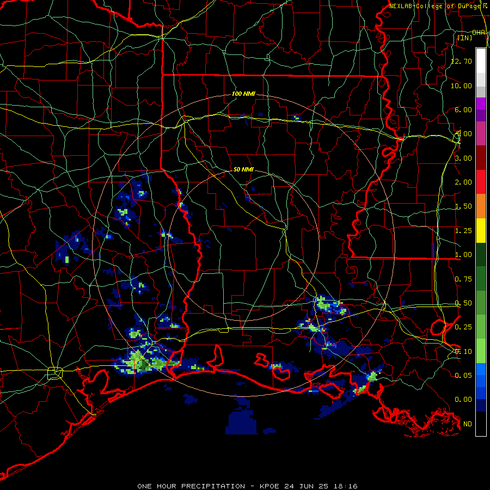
Task: Click the '100 NMI' range ring label
Action: [243, 94]
